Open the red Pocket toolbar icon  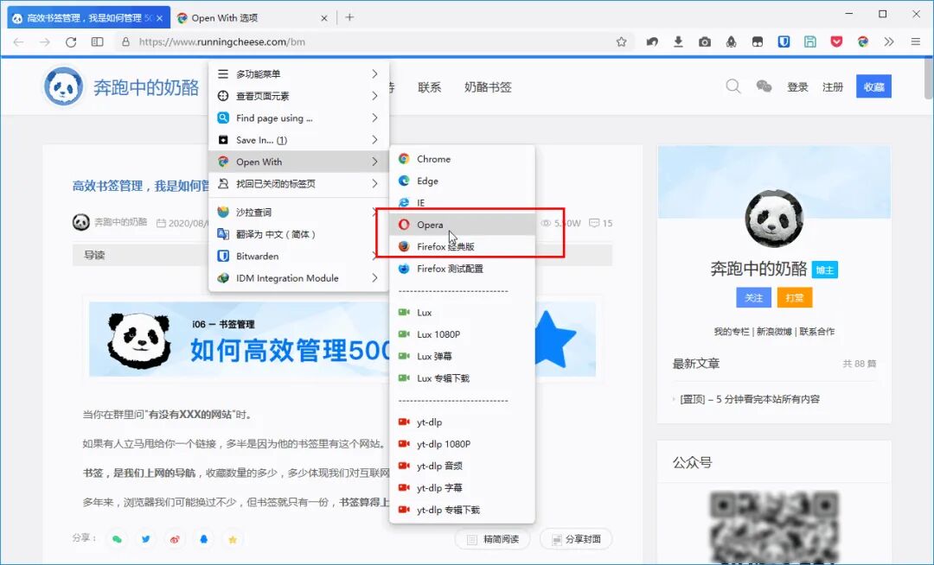(836, 41)
